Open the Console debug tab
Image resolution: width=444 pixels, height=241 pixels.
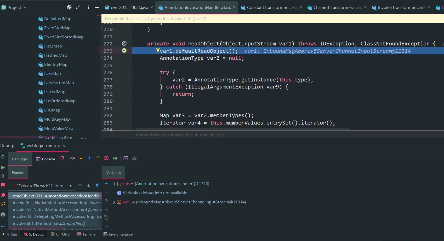[x=45, y=159]
